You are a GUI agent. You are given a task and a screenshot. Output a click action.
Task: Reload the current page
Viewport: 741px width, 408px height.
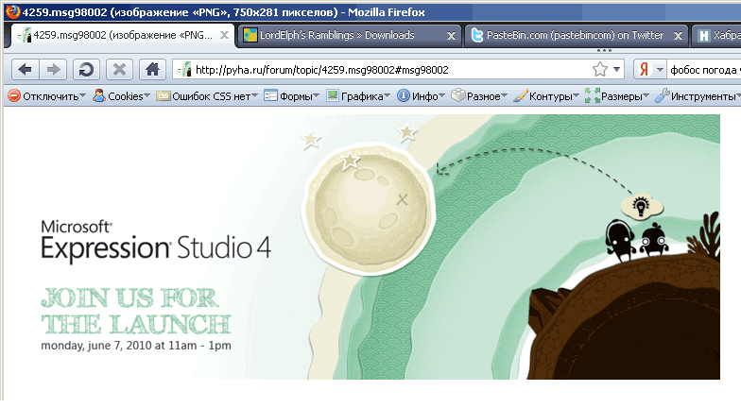click(x=86, y=69)
